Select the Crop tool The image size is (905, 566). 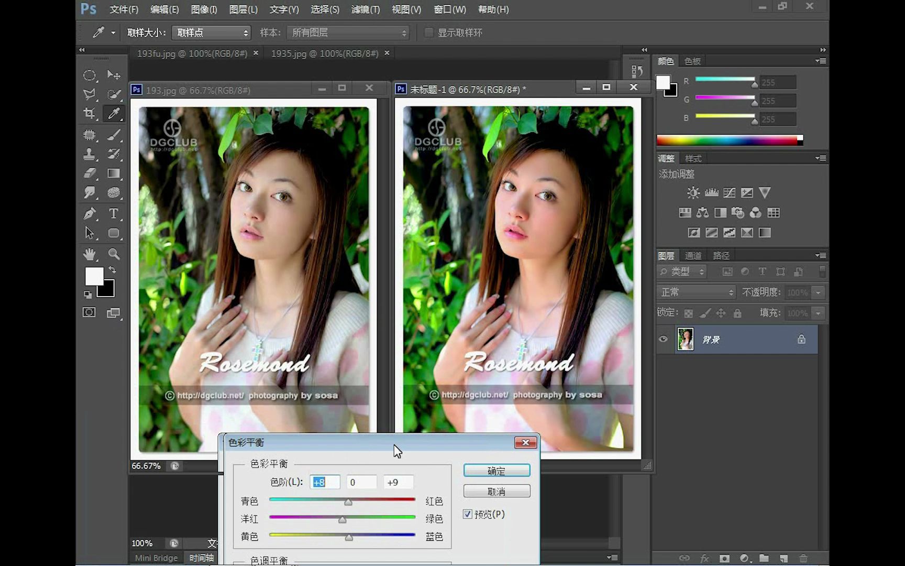point(90,114)
